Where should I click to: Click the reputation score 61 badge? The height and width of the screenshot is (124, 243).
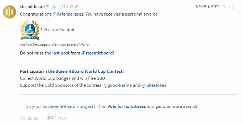[x=54, y=7]
